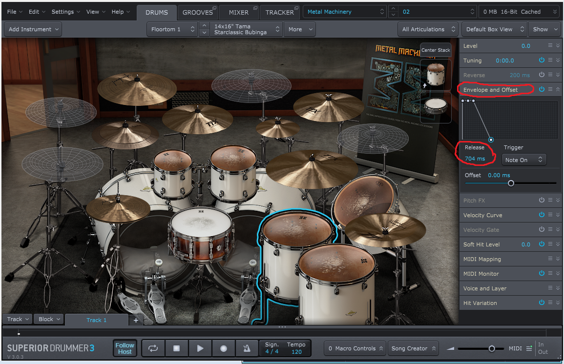Switch to the MIXER tab

(238, 12)
